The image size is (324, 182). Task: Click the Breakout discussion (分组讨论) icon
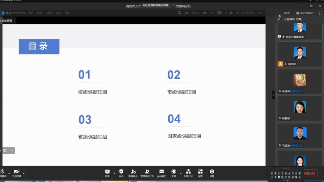tap(188, 172)
